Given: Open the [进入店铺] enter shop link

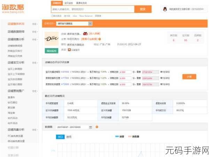Looking at the screenshot, I should (94, 33).
